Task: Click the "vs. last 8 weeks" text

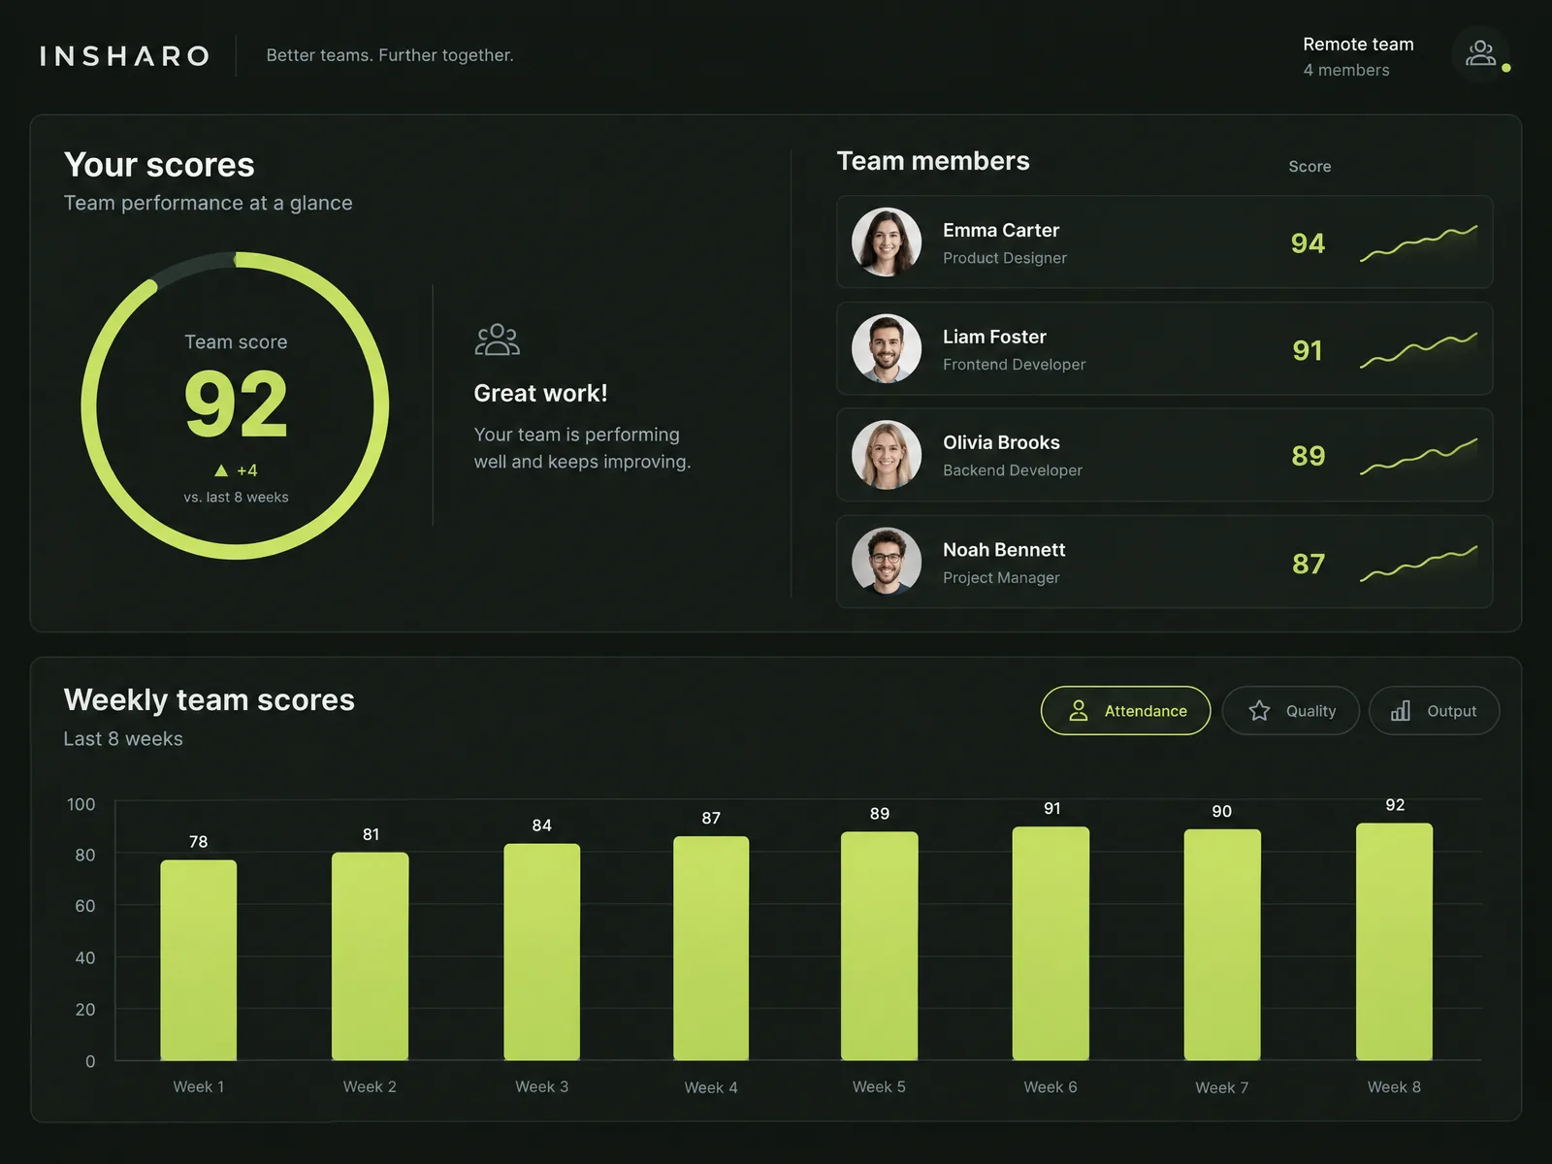Action: point(236,497)
